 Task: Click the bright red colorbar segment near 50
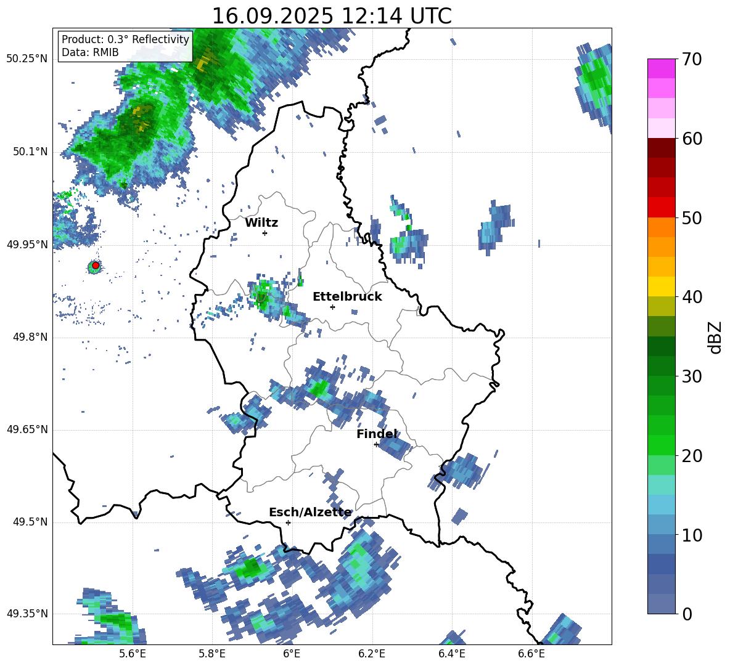661,208
